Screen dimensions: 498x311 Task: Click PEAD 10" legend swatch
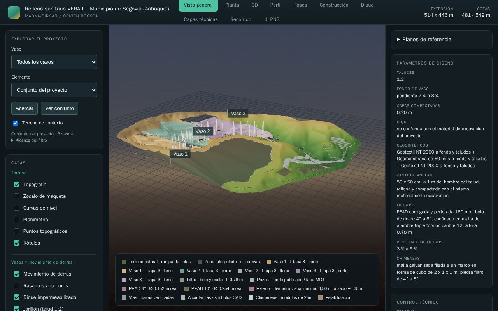[x=187, y=289]
